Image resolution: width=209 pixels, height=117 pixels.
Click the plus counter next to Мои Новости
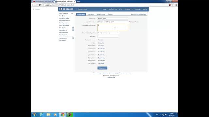click(x=73, y=30)
